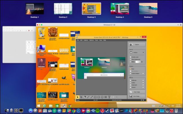The height and width of the screenshot is (114, 183).
Task: Open the Edit menu in WinSnap
Action: 81,40
